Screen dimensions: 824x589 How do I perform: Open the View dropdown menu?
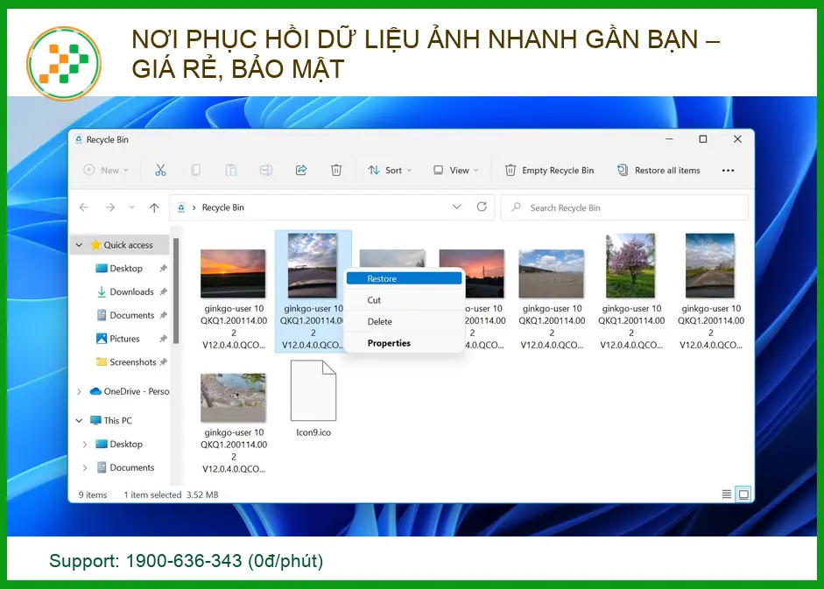[x=456, y=171]
